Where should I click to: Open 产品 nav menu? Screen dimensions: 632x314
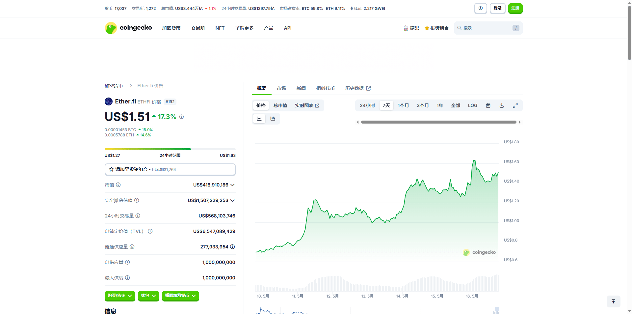[x=269, y=28]
